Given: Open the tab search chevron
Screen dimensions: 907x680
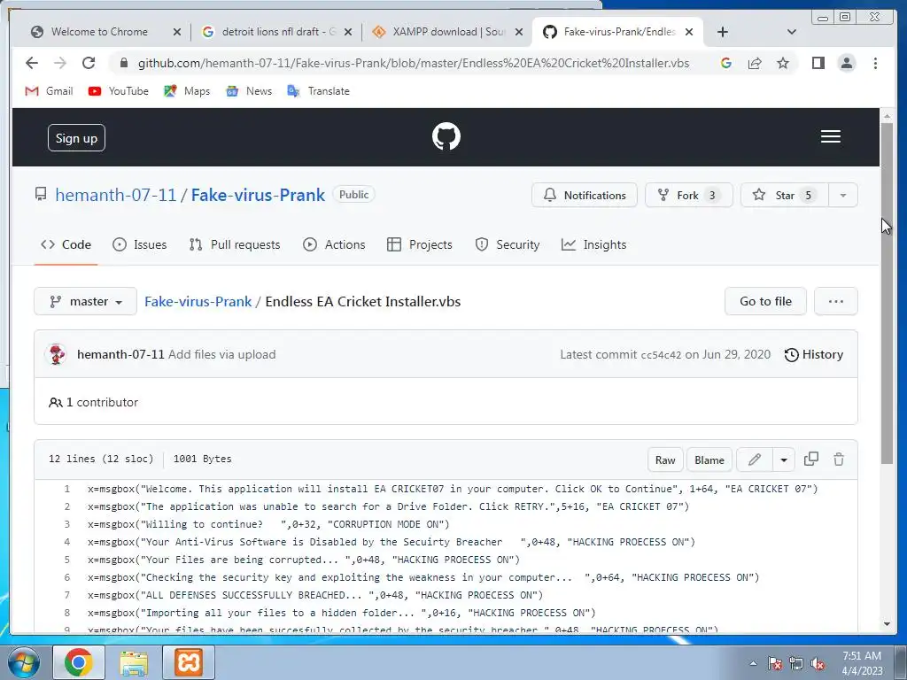Looking at the screenshot, I should [792, 32].
